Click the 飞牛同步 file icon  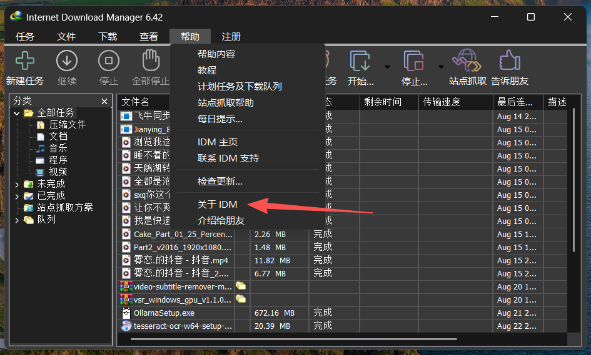click(126, 116)
